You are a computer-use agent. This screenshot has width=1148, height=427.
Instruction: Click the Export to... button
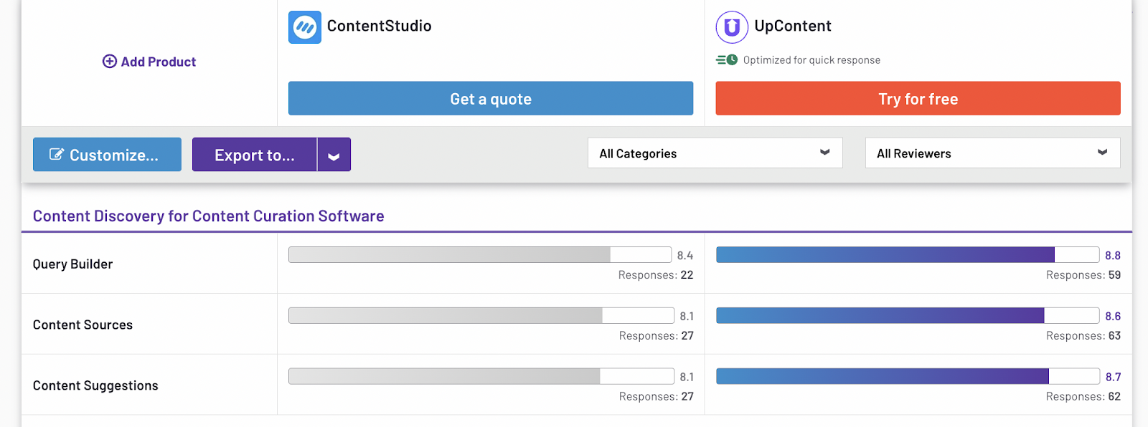coord(255,155)
